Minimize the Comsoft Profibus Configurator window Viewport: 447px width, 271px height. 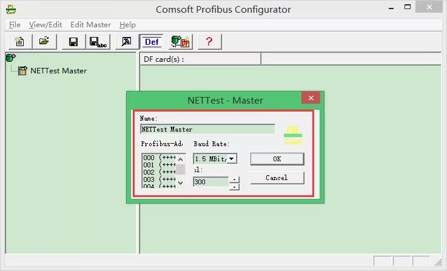click(391, 8)
